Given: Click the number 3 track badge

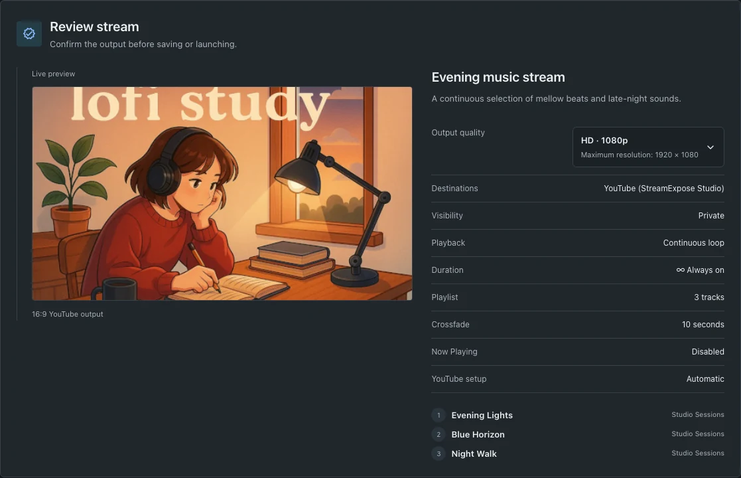Looking at the screenshot, I should click(x=438, y=454).
